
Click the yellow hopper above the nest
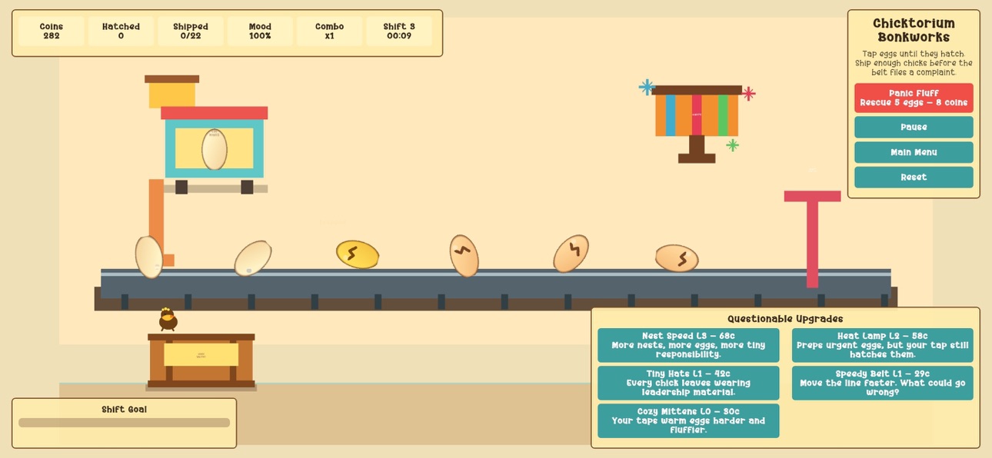click(172, 91)
